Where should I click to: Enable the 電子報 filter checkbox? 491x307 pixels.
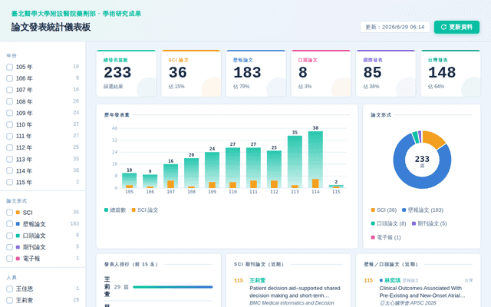tap(10, 259)
